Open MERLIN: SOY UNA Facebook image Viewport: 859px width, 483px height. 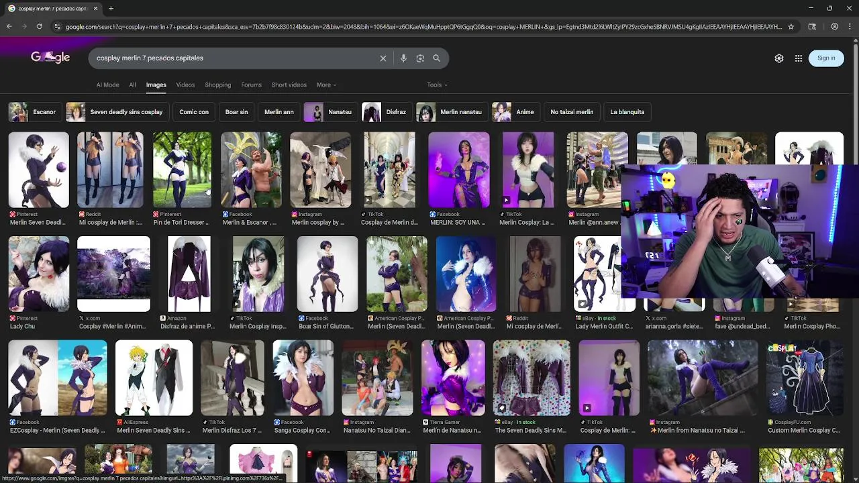pyautogui.click(x=459, y=170)
